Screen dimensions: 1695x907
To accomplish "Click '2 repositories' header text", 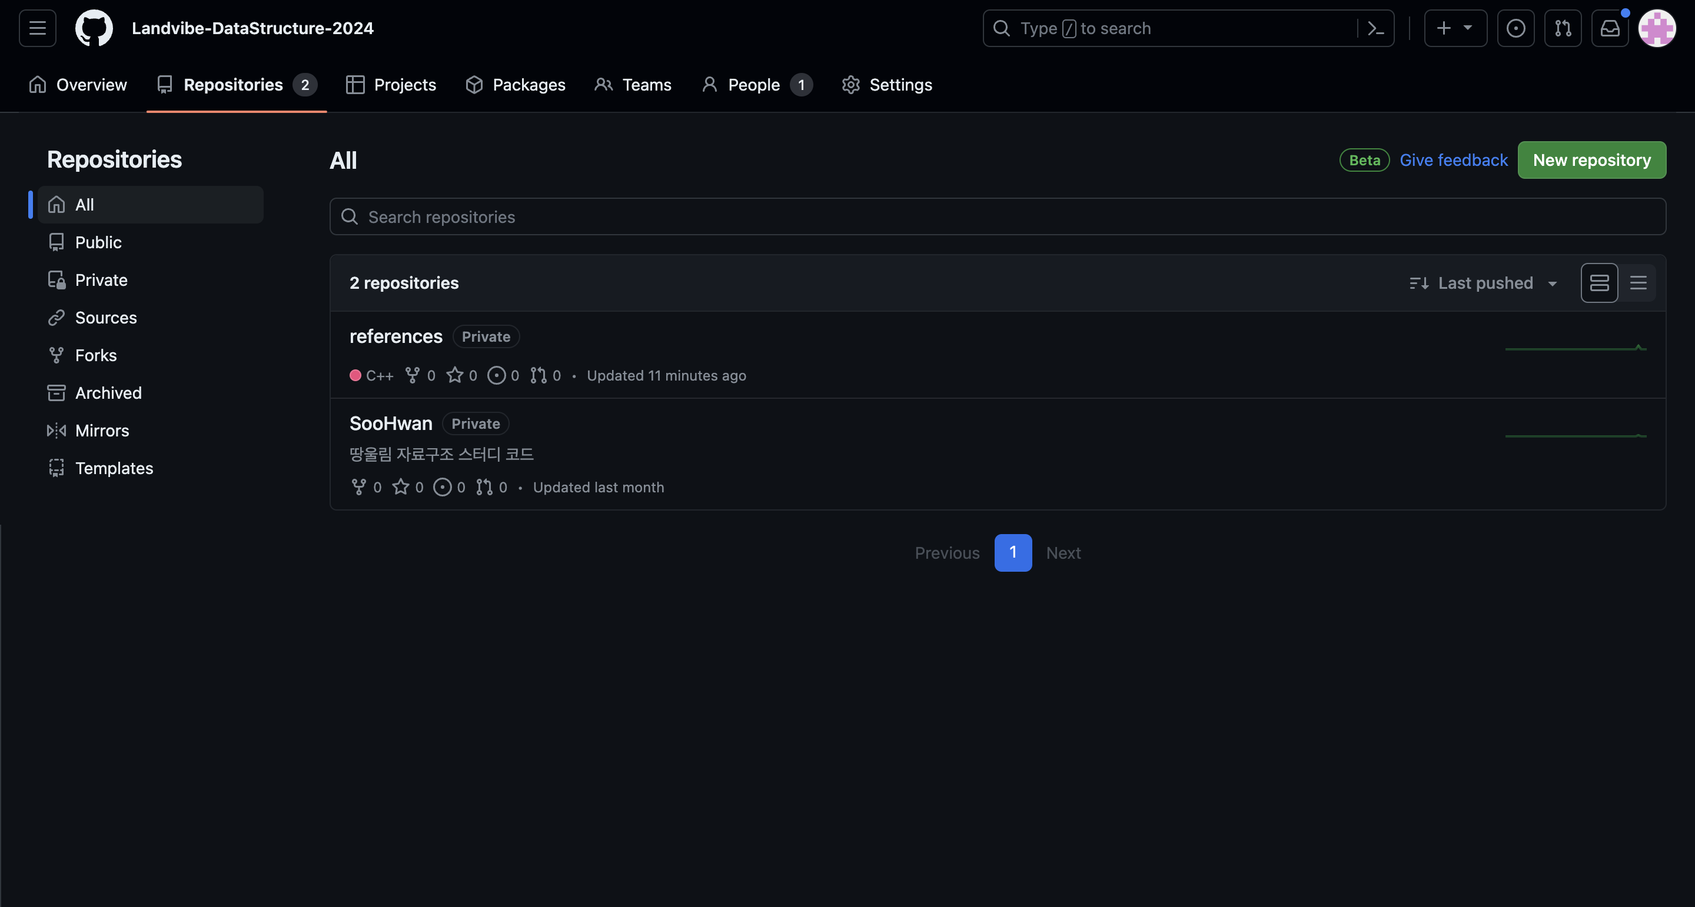I will point(404,283).
